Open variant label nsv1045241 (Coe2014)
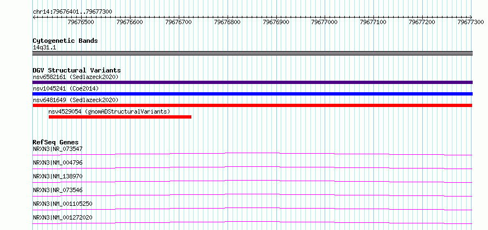 pyautogui.click(x=66, y=88)
